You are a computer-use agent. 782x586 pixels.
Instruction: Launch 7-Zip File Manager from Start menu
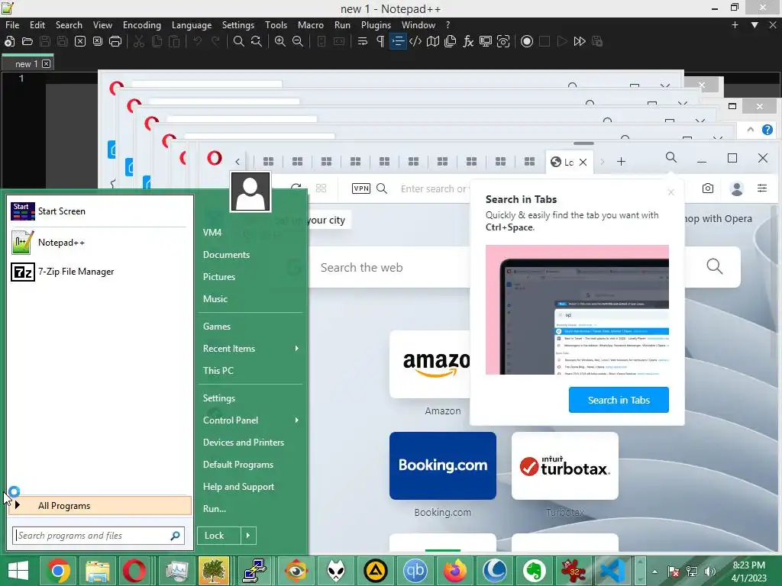coord(99,272)
